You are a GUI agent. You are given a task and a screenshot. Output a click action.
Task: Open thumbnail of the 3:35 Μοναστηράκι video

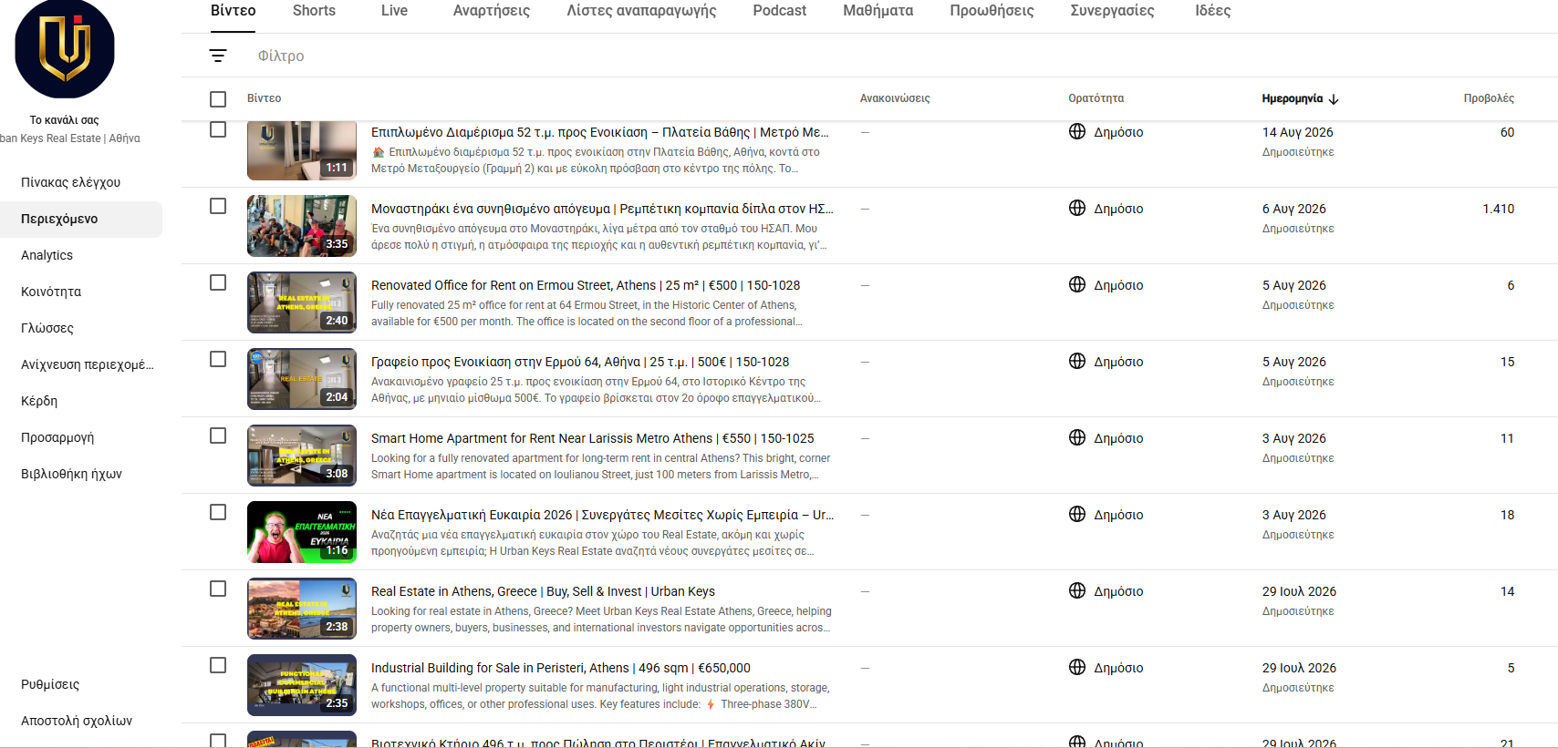point(302,226)
